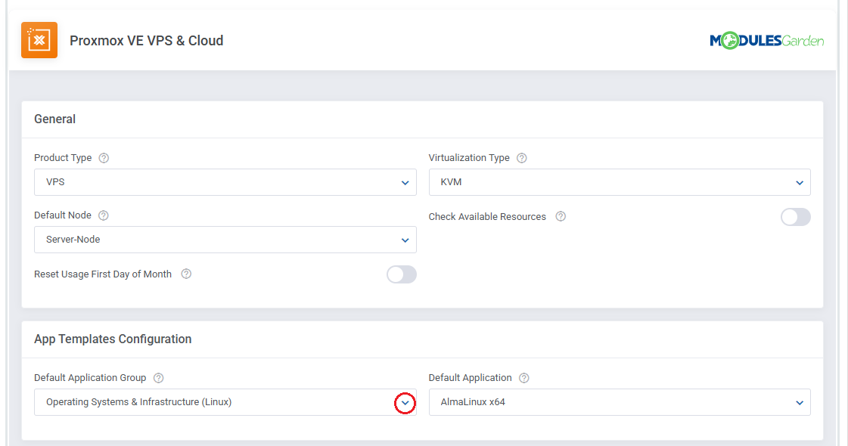Click Default Application Group help icon
The height and width of the screenshot is (446, 848).
158,378
